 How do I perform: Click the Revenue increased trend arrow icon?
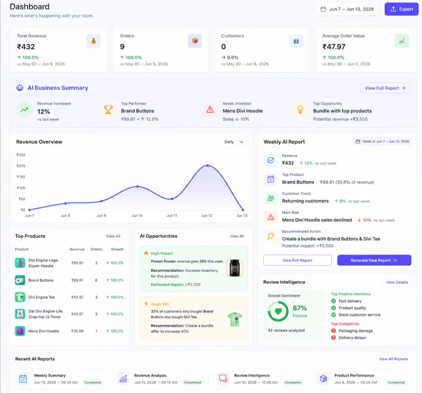(x=24, y=110)
